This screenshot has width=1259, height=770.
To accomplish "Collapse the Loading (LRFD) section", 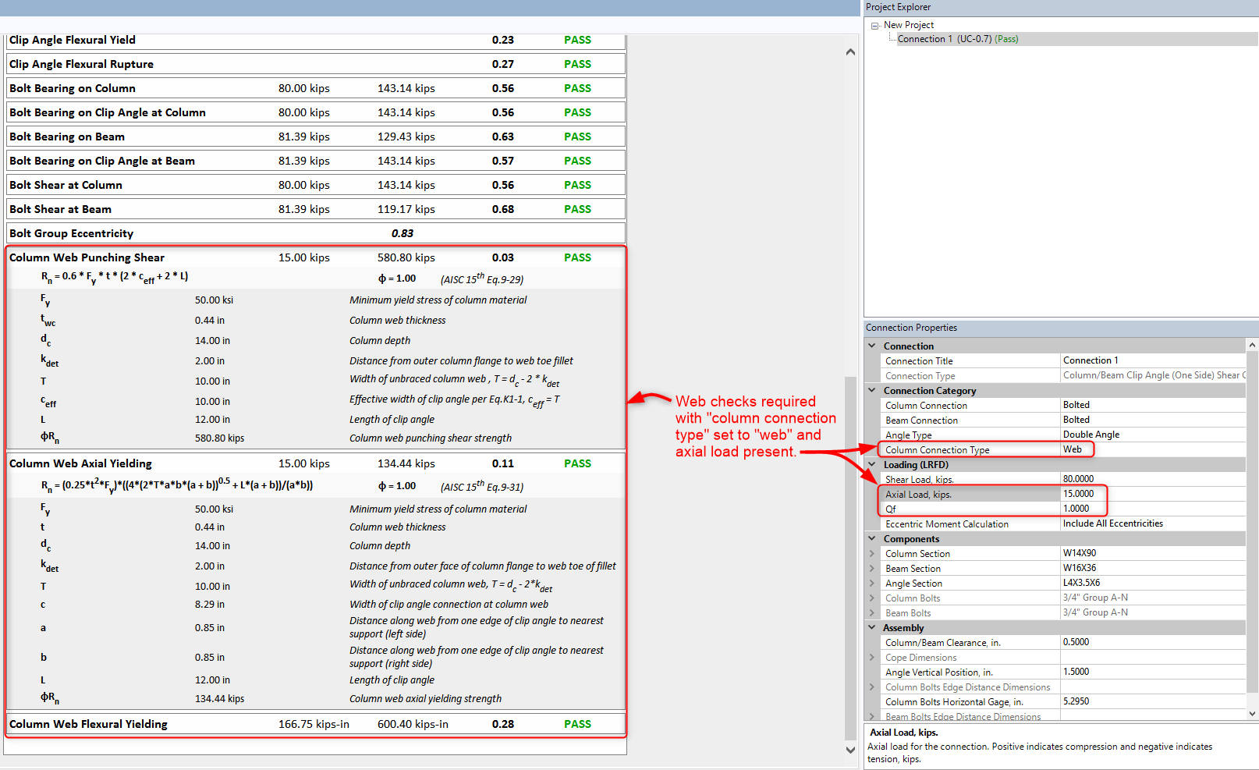I will (871, 463).
